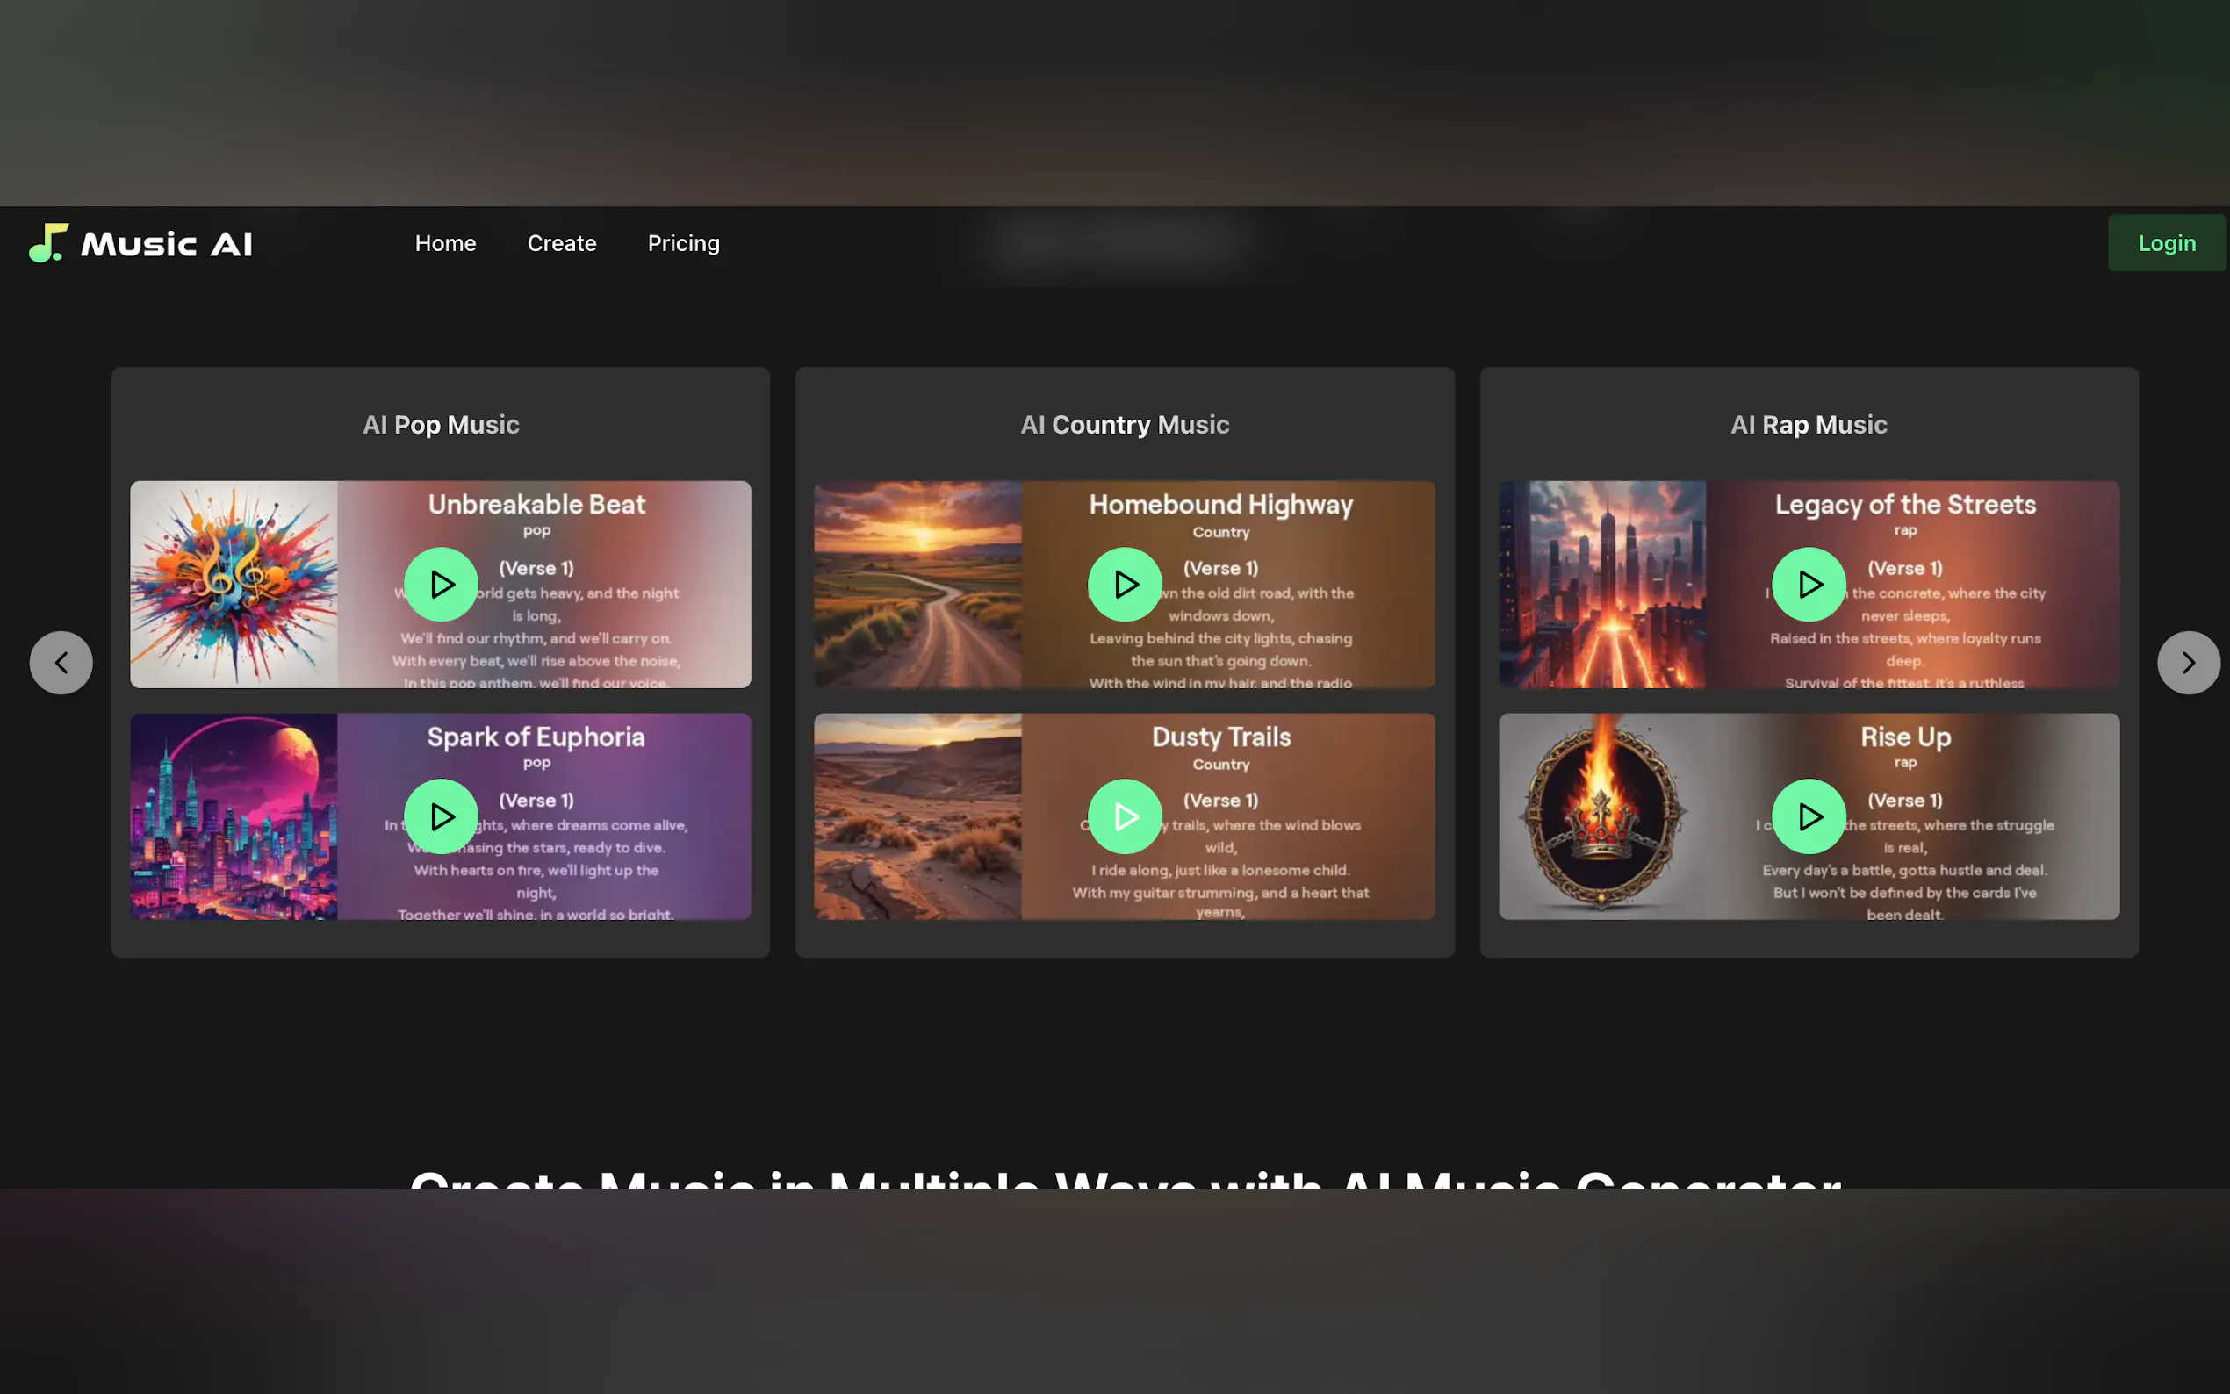2230x1394 pixels.
Task: Open the Pricing page link
Action: (683, 243)
